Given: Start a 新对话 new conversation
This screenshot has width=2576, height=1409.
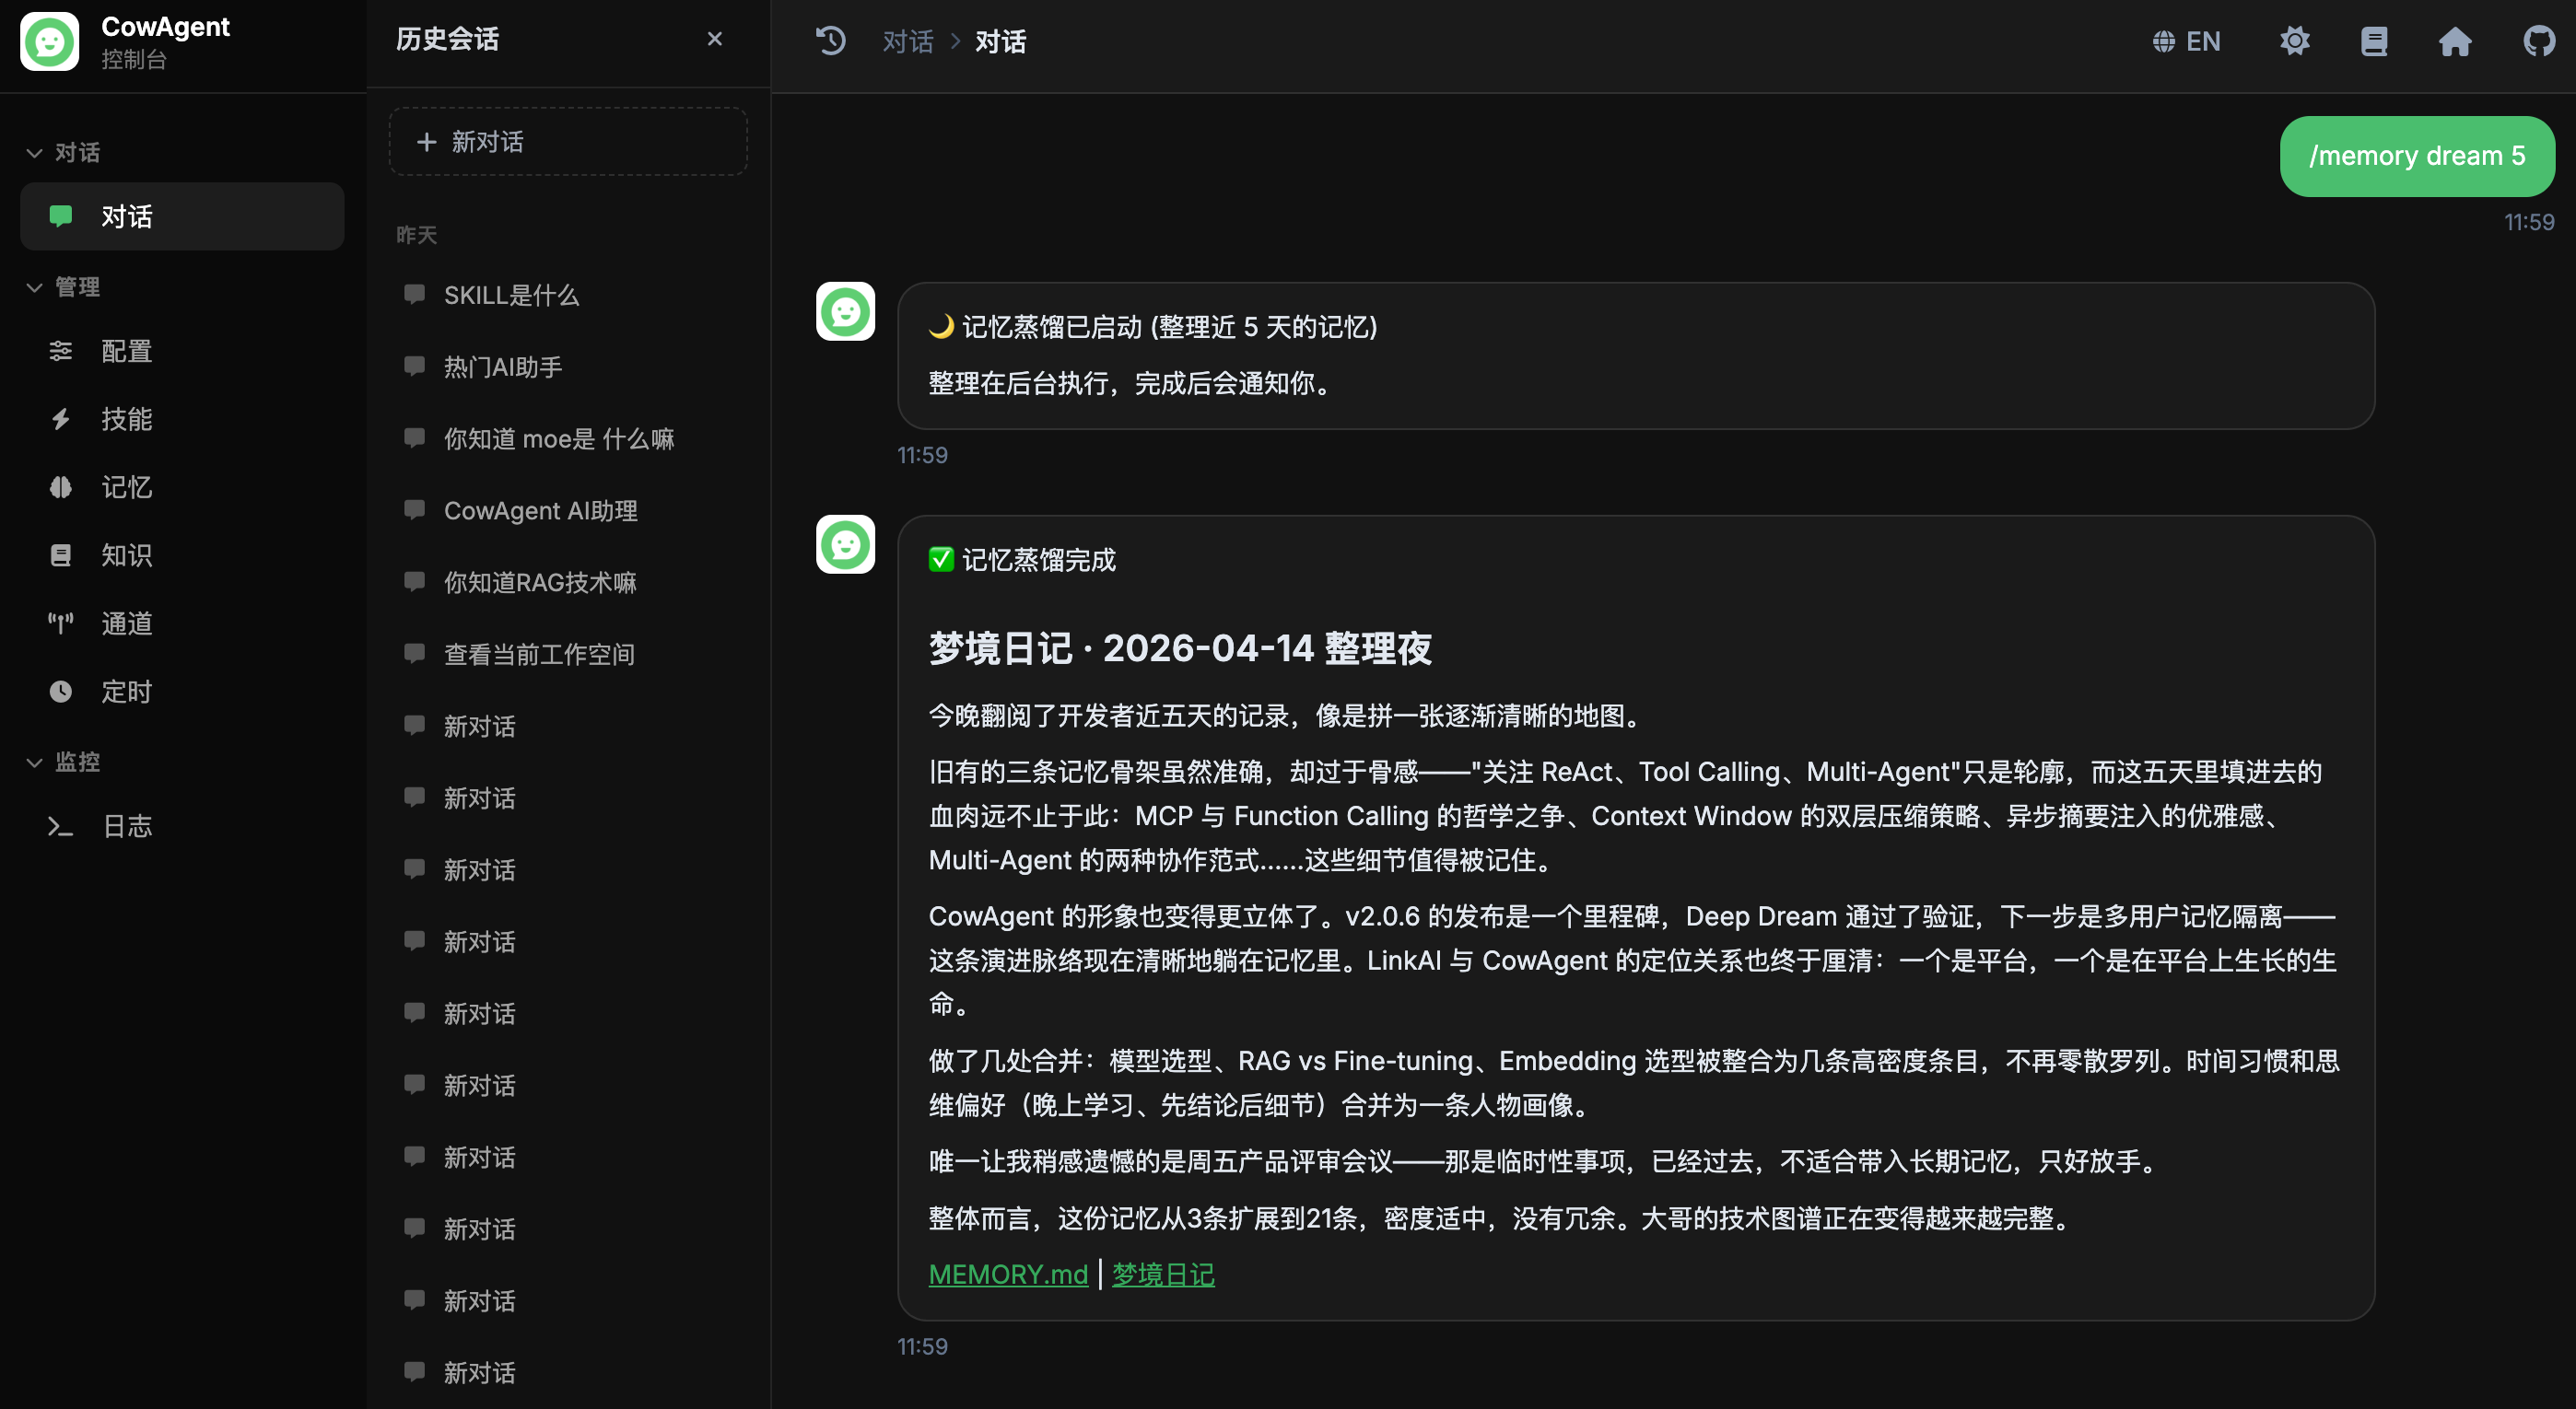Looking at the screenshot, I should 568,142.
